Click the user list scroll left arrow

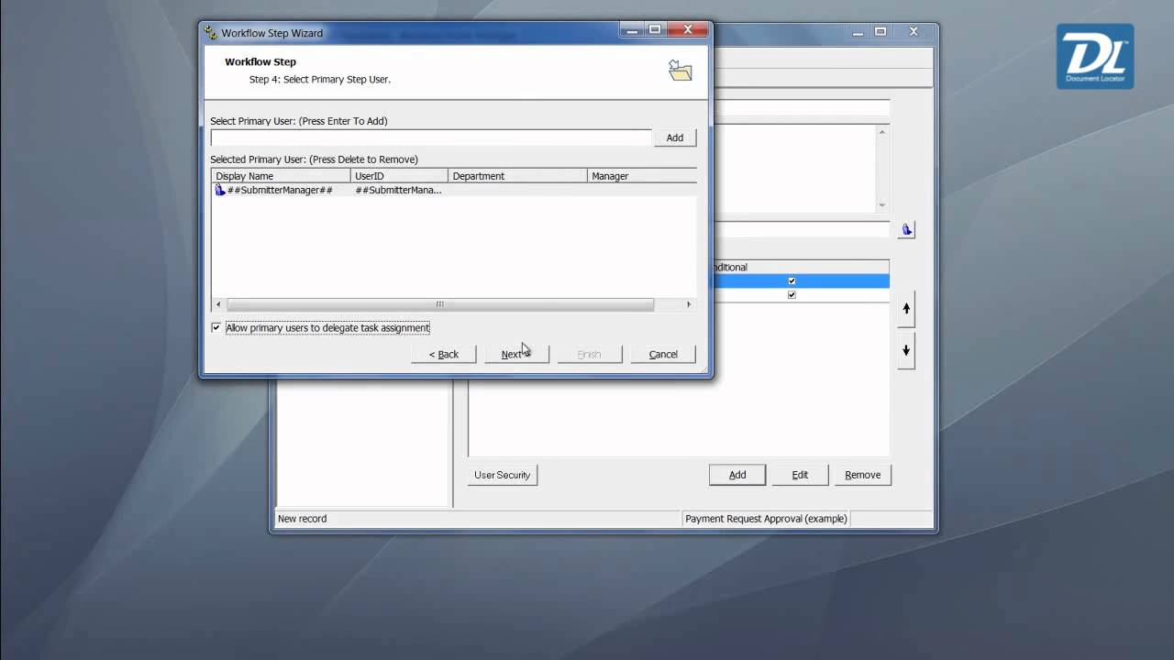[x=218, y=304]
